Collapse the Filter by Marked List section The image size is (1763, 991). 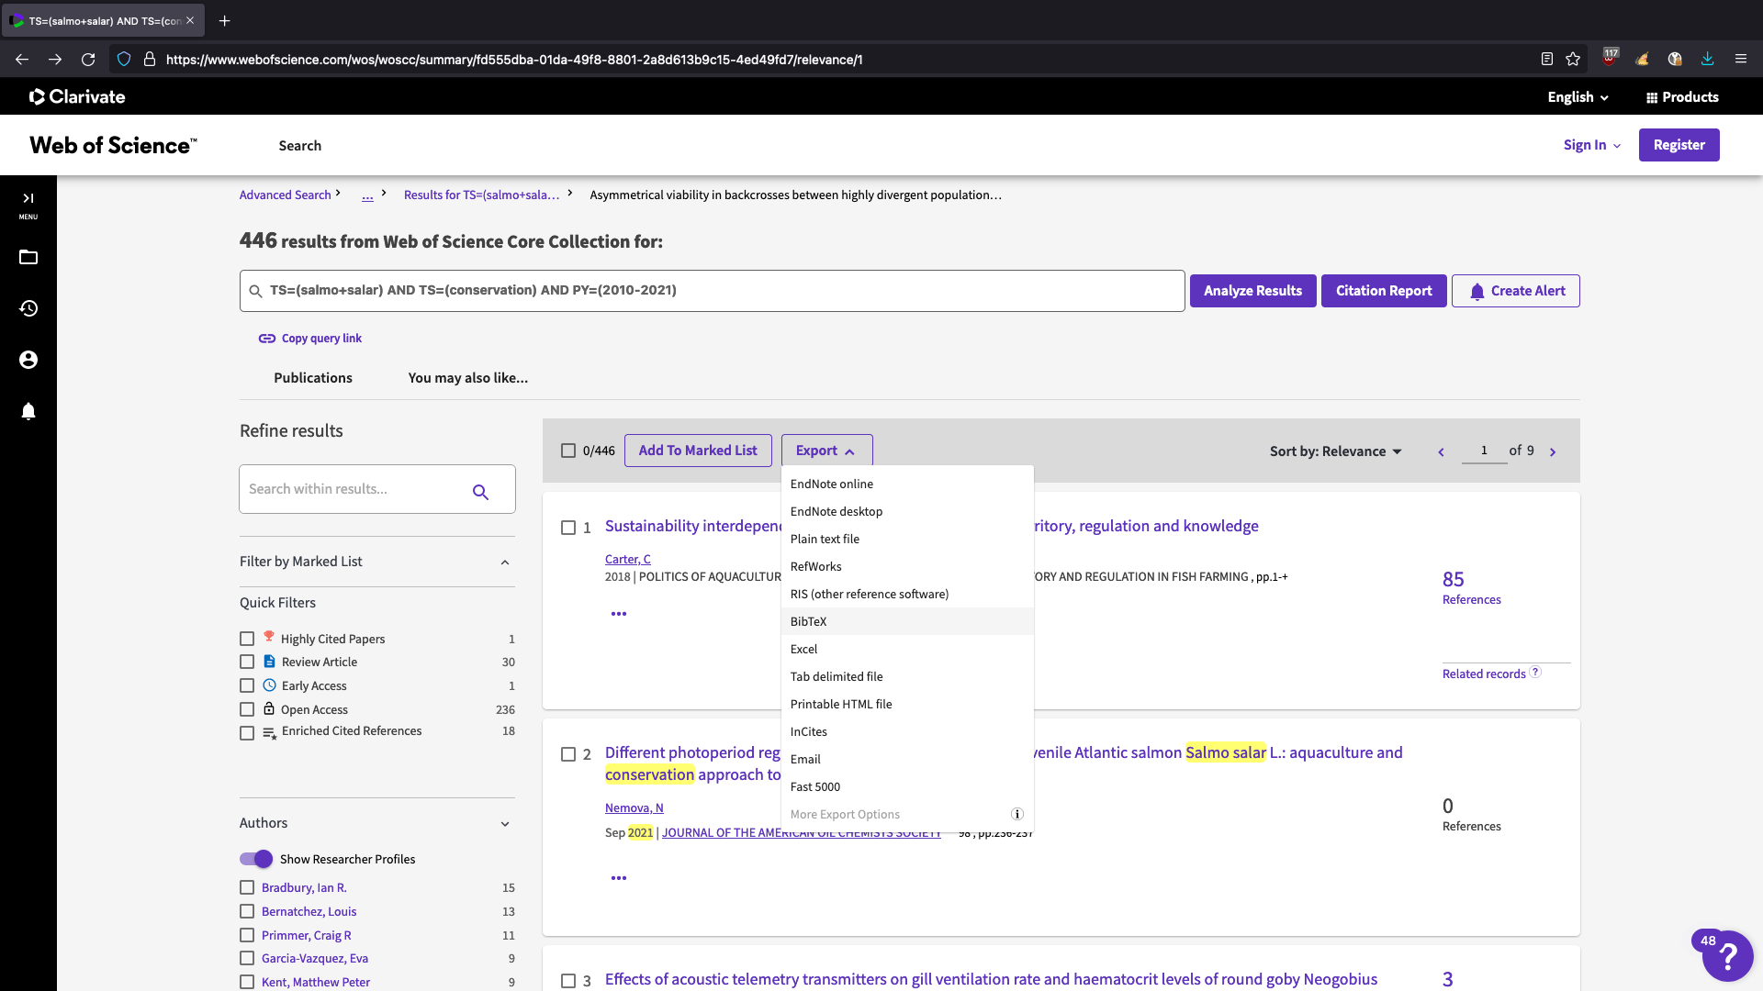(x=505, y=562)
